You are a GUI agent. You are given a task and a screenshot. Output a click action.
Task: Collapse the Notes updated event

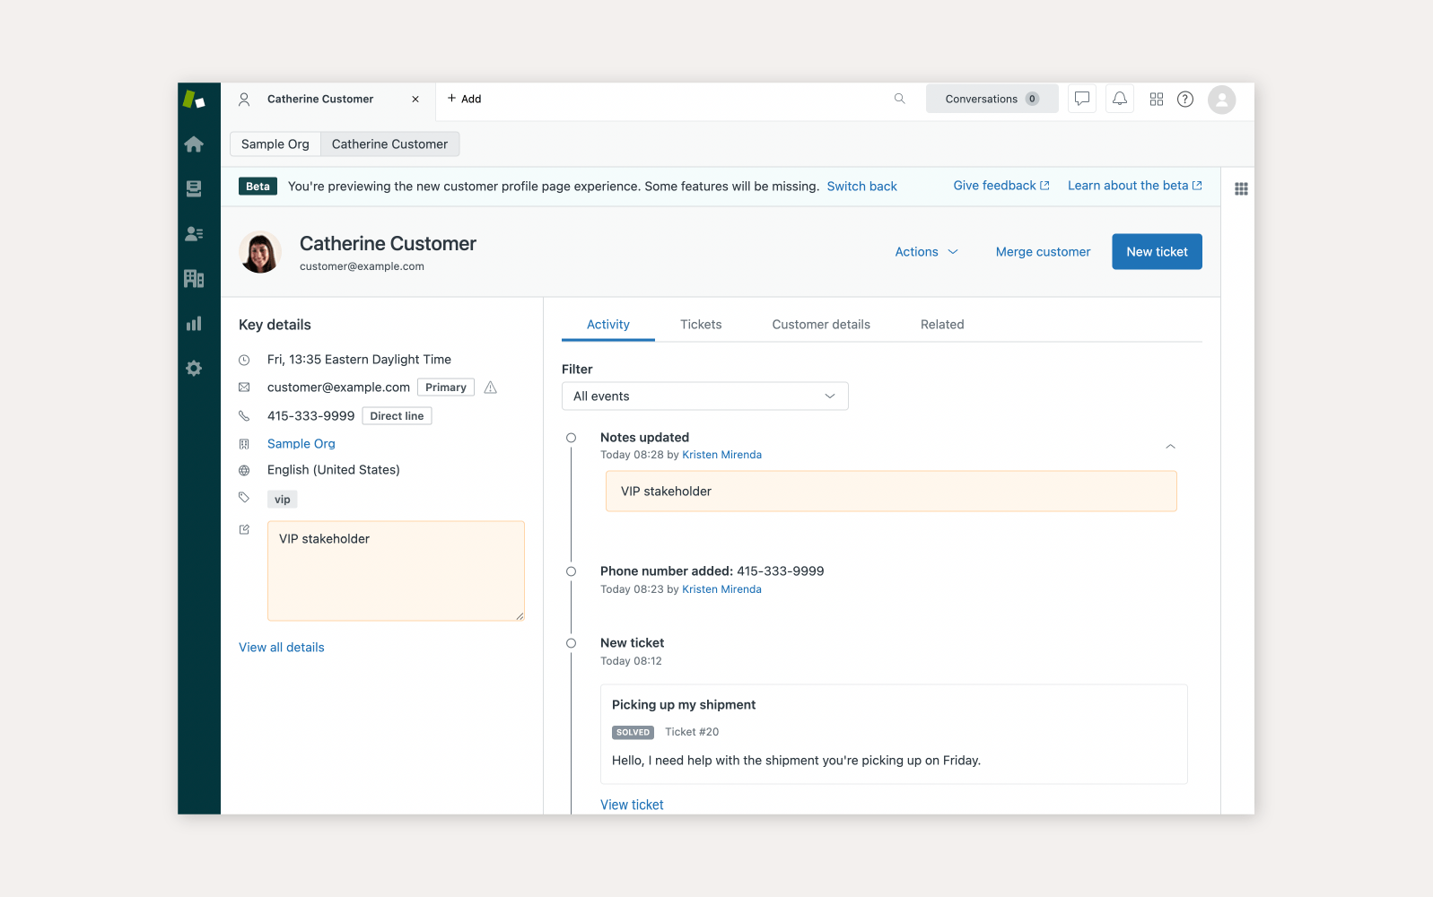pos(1170,446)
